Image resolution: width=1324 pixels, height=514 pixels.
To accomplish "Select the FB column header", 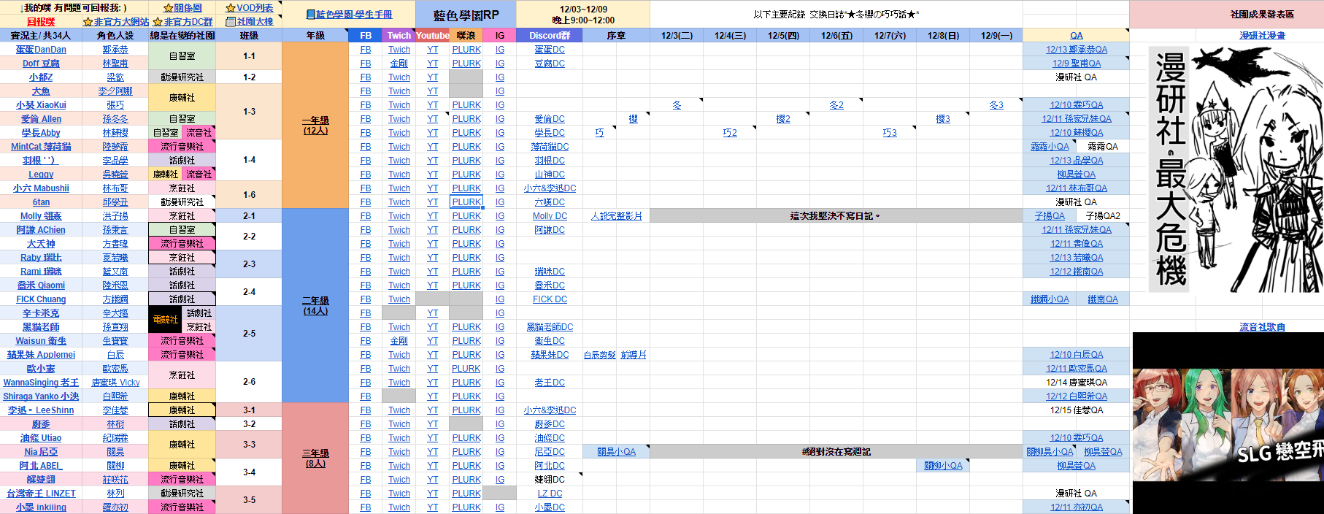I will 366,35.
